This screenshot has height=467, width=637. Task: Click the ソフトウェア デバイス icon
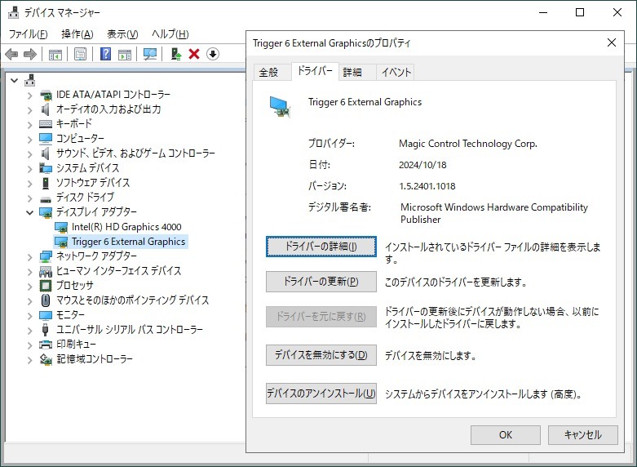[x=46, y=183]
